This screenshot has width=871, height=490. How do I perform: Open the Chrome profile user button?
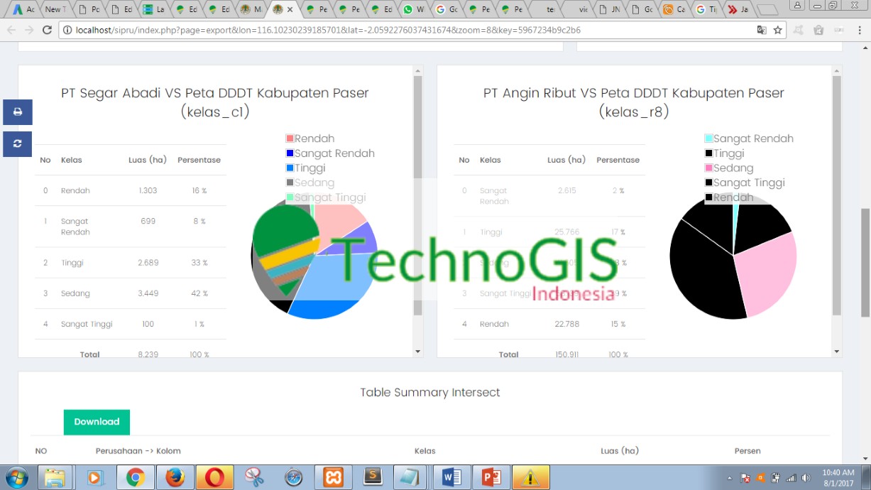coord(798,6)
